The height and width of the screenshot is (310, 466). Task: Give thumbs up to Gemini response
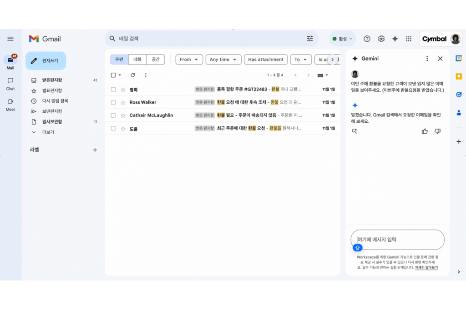tap(425, 131)
